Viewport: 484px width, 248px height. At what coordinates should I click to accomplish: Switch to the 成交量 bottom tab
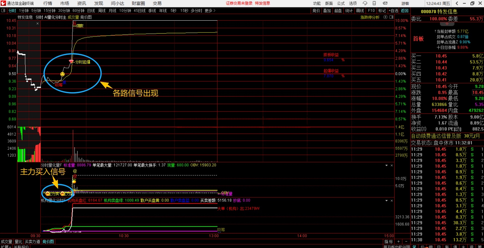pos(7,242)
